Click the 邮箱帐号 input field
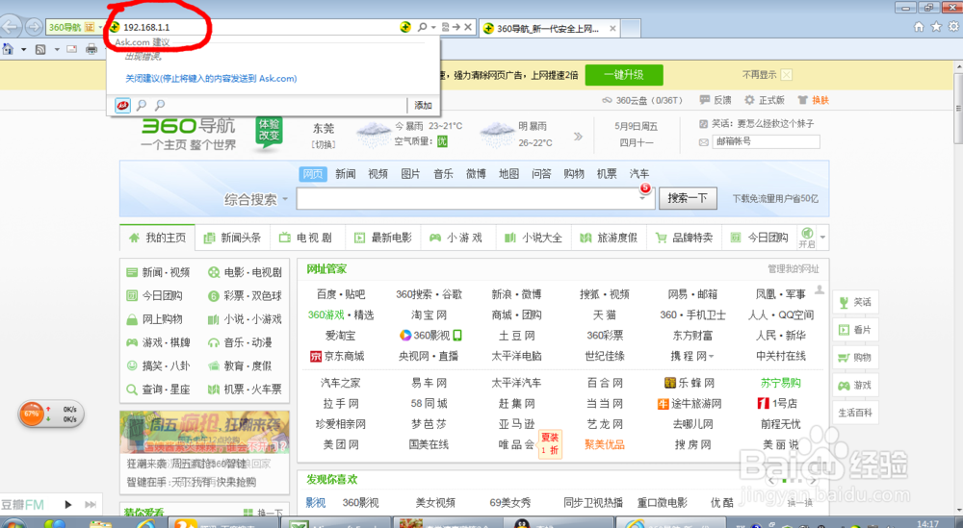 click(x=766, y=141)
